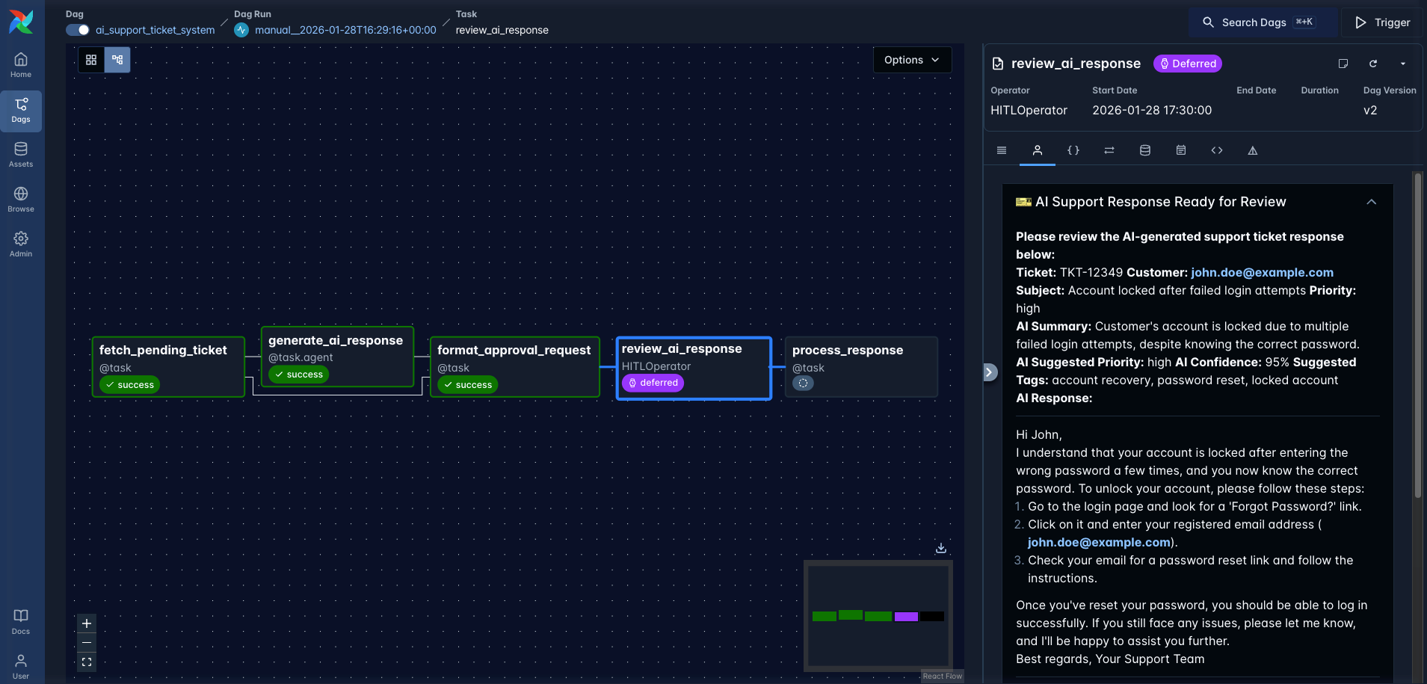The width and height of the screenshot is (1427, 684).
Task: Open the manual Dag Run breadcrumb link
Action: point(345,30)
